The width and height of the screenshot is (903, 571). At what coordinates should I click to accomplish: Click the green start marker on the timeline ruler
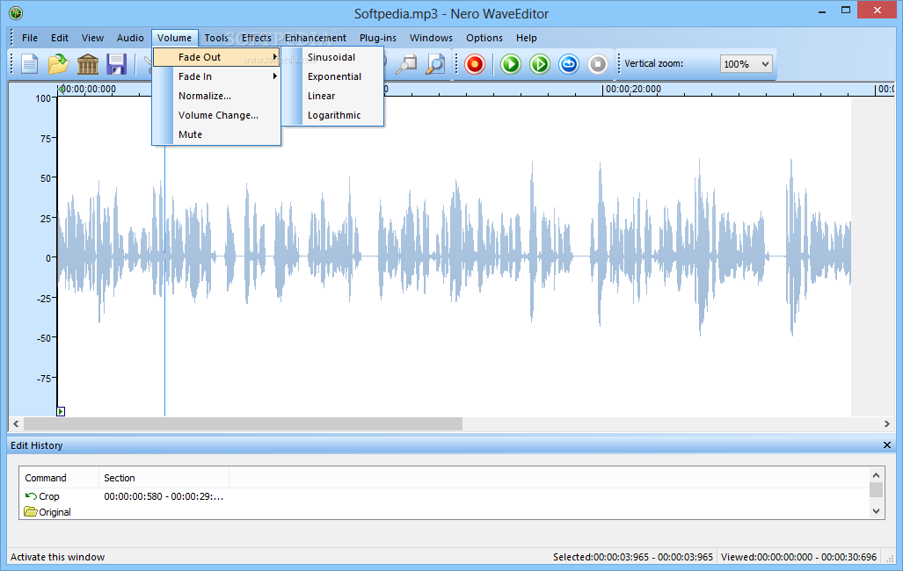[61, 89]
